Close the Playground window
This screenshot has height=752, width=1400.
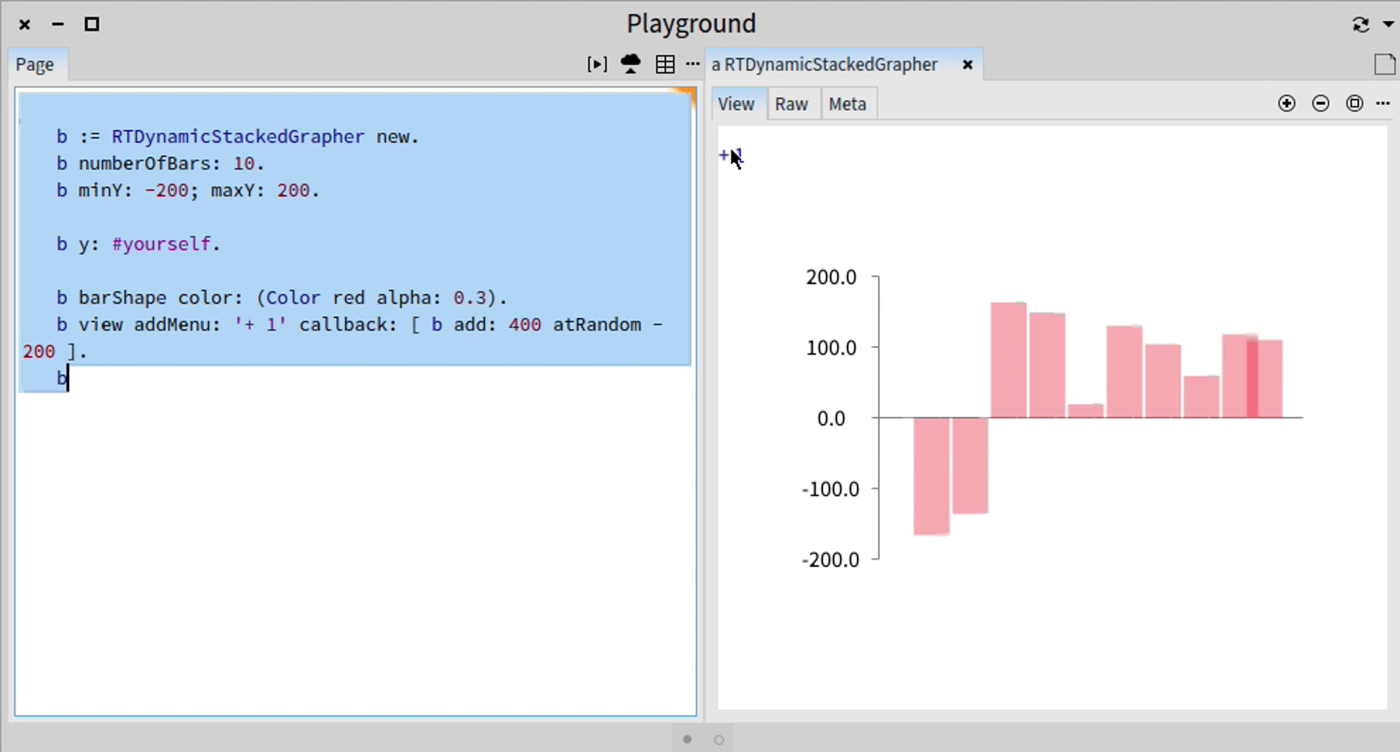24,24
